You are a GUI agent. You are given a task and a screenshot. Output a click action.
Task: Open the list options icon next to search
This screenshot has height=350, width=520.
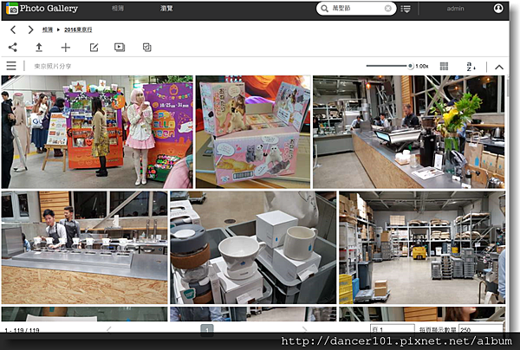(406, 9)
